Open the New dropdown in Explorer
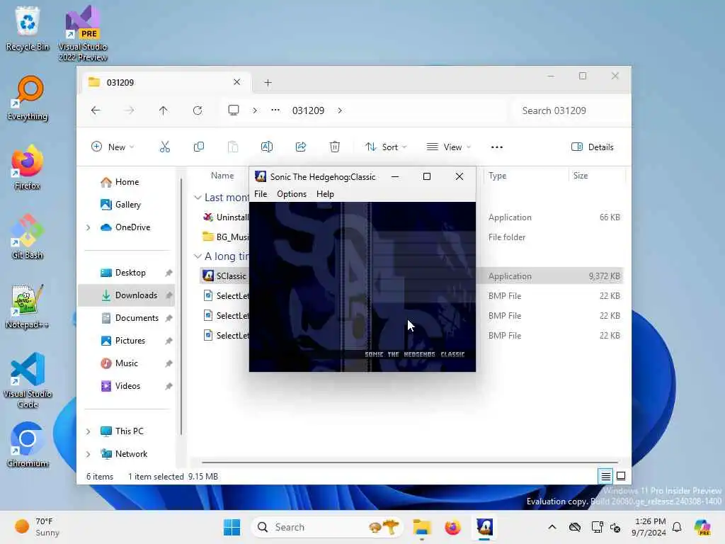Image resolution: width=725 pixels, height=544 pixels. click(x=113, y=147)
